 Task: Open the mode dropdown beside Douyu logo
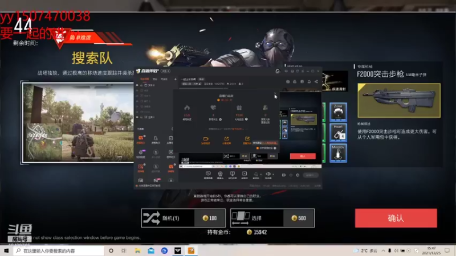[166, 71]
